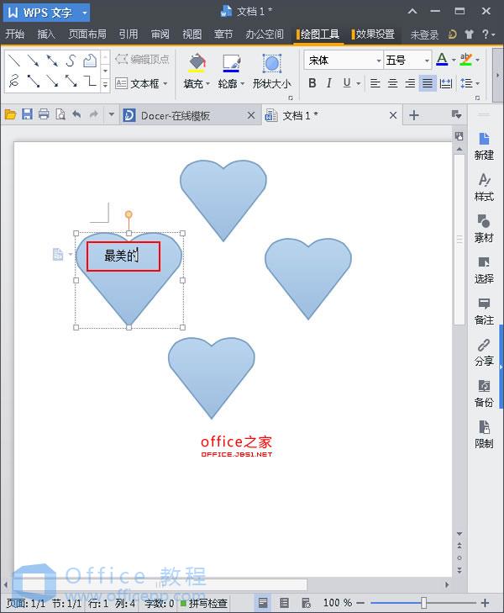The image size is (504, 613).
Task: Select the freeform polygon shape tool
Action: pyautogui.click(x=90, y=61)
